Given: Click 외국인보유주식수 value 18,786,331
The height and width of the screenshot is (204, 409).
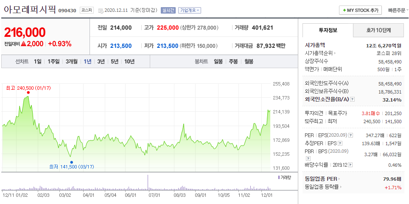Looking at the screenshot, I should (x=390, y=91).
